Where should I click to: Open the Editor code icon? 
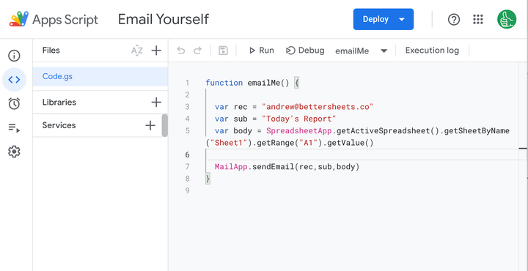click(14, 80)
